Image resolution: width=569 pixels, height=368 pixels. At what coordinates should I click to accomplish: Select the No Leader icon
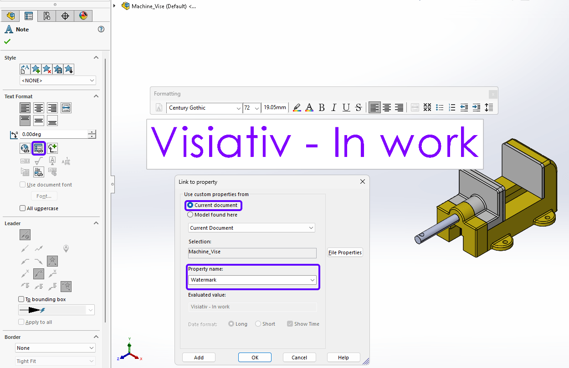(25, 235)
